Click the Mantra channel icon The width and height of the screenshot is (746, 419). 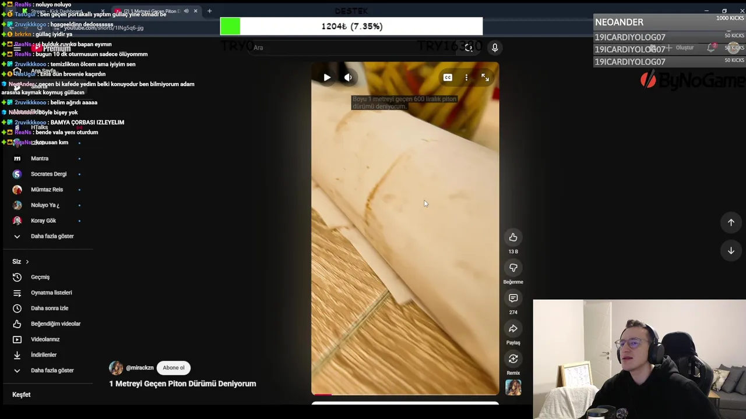point(17,158)
